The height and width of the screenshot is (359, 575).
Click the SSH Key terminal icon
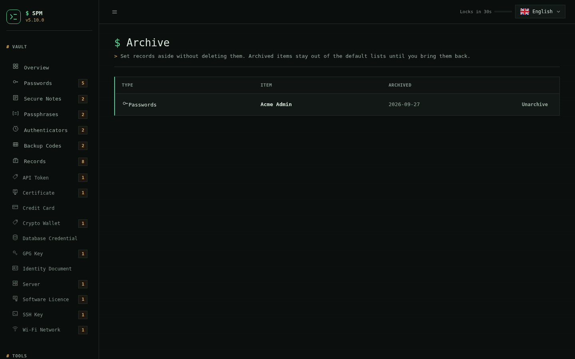[15, 314]
